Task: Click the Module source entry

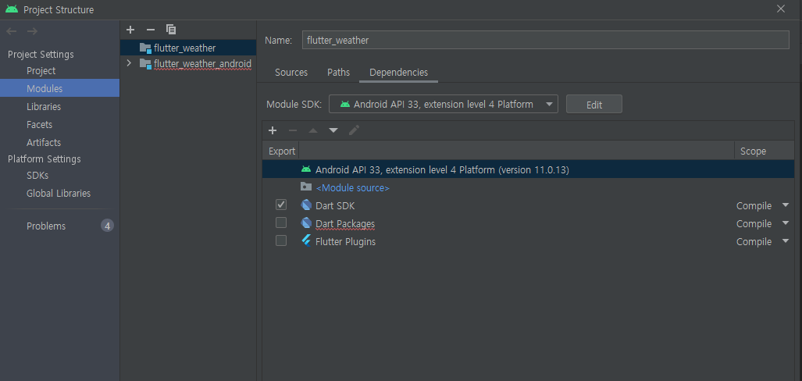Action: [353, 187]
